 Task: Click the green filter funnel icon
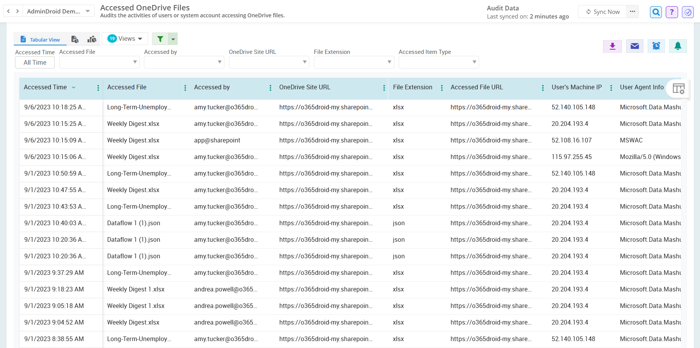[x=160, y=39]
